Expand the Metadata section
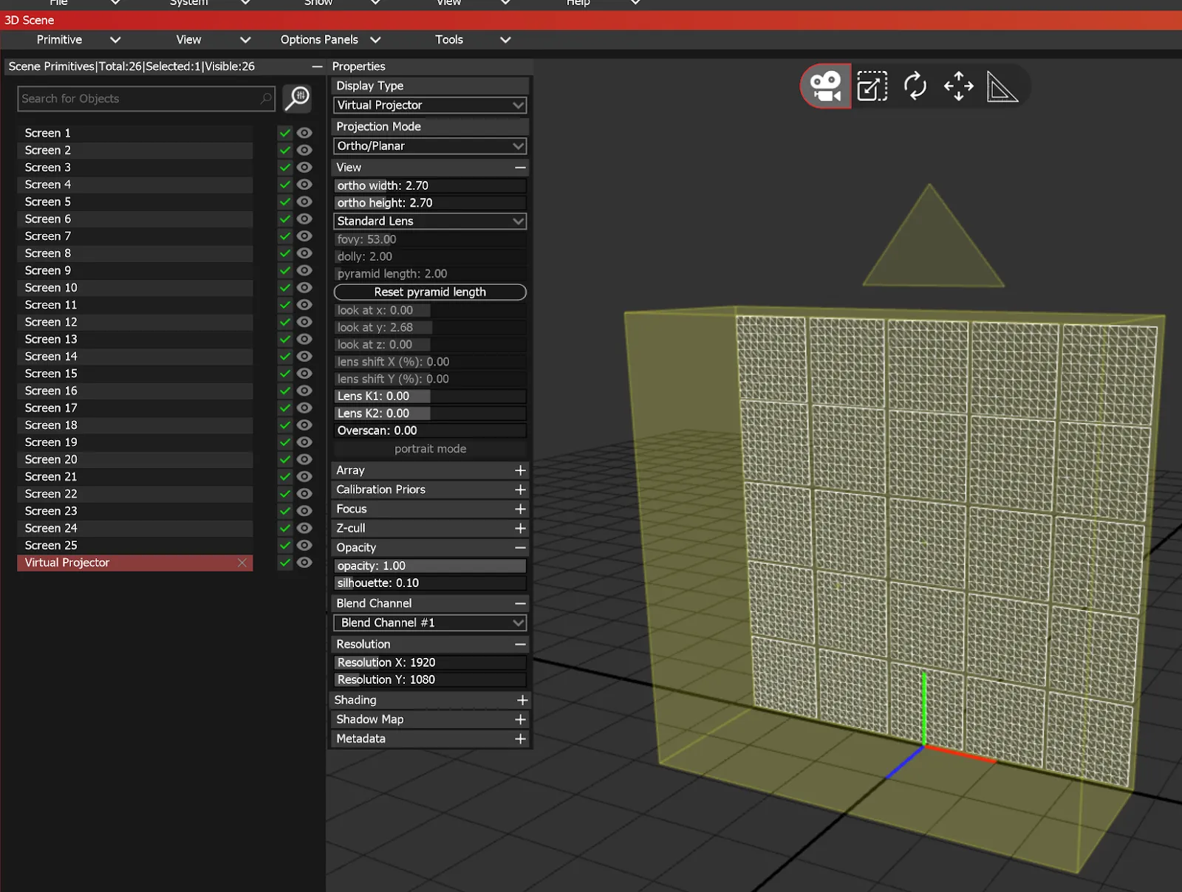 click(520, 738)
